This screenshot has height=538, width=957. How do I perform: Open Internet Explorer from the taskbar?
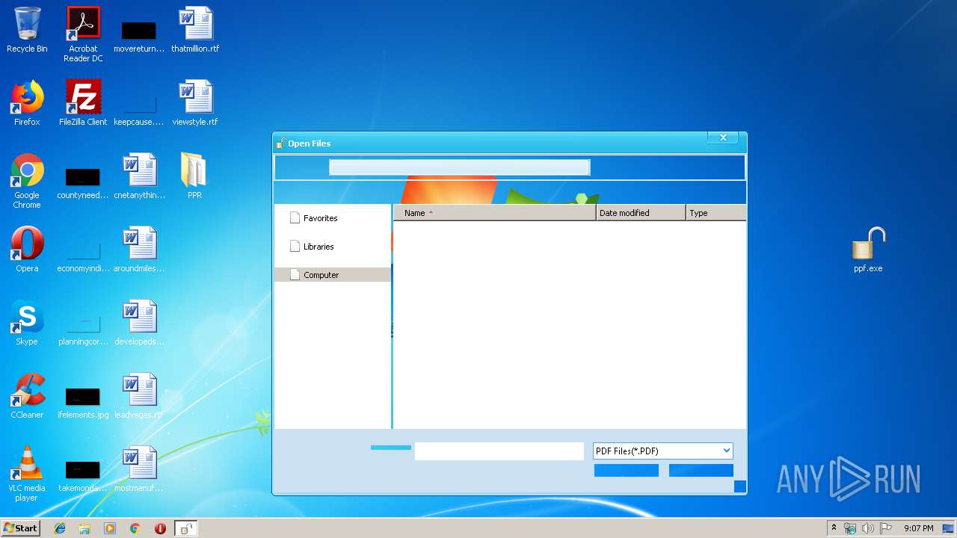point(60,528)
